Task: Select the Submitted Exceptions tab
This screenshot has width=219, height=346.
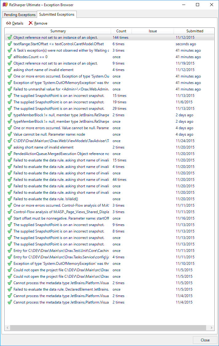Action: point(57,14)
